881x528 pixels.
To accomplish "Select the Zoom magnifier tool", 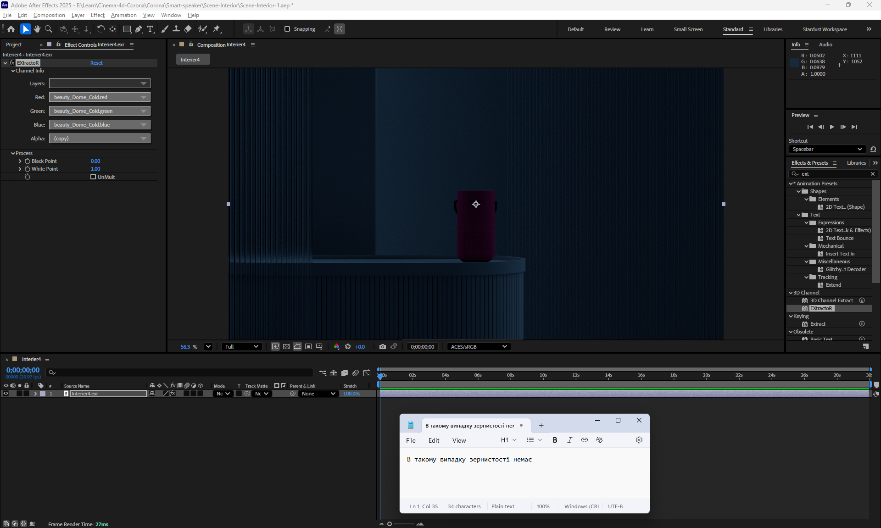I will pyautogui.click(x=49, y=29).
